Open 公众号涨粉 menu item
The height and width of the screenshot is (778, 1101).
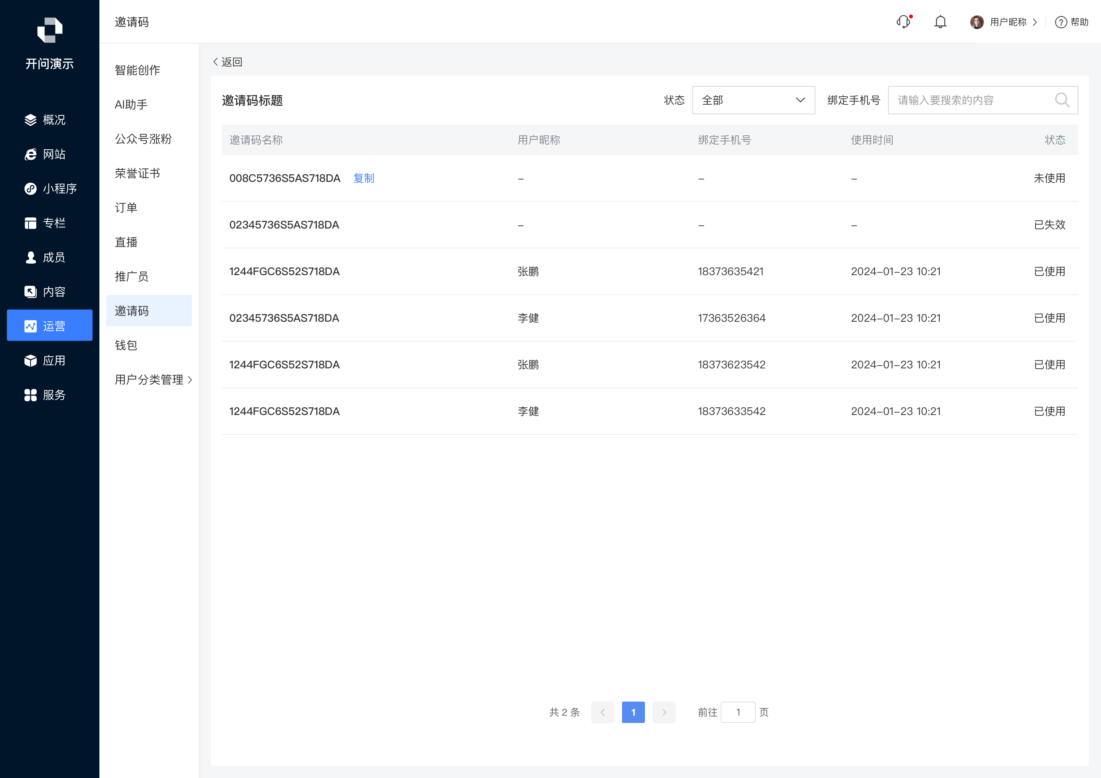coord(143,139)
